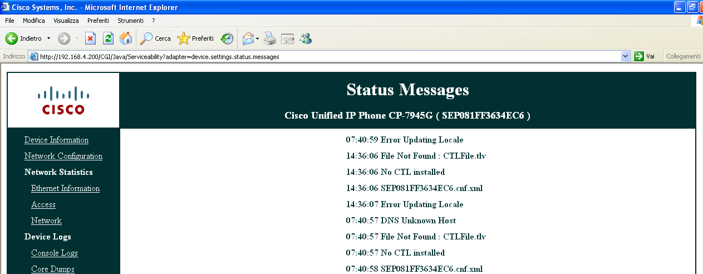Open the Preferiti menu
This screenshot has width=703, height=274.
98,21
